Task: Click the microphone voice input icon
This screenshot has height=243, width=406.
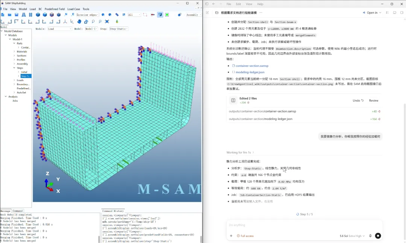Action: [370, 236]
